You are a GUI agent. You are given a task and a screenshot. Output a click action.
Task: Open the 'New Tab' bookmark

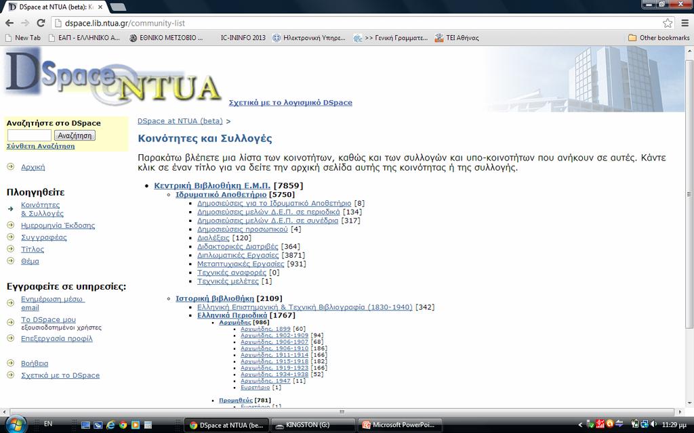click(23, 38)
